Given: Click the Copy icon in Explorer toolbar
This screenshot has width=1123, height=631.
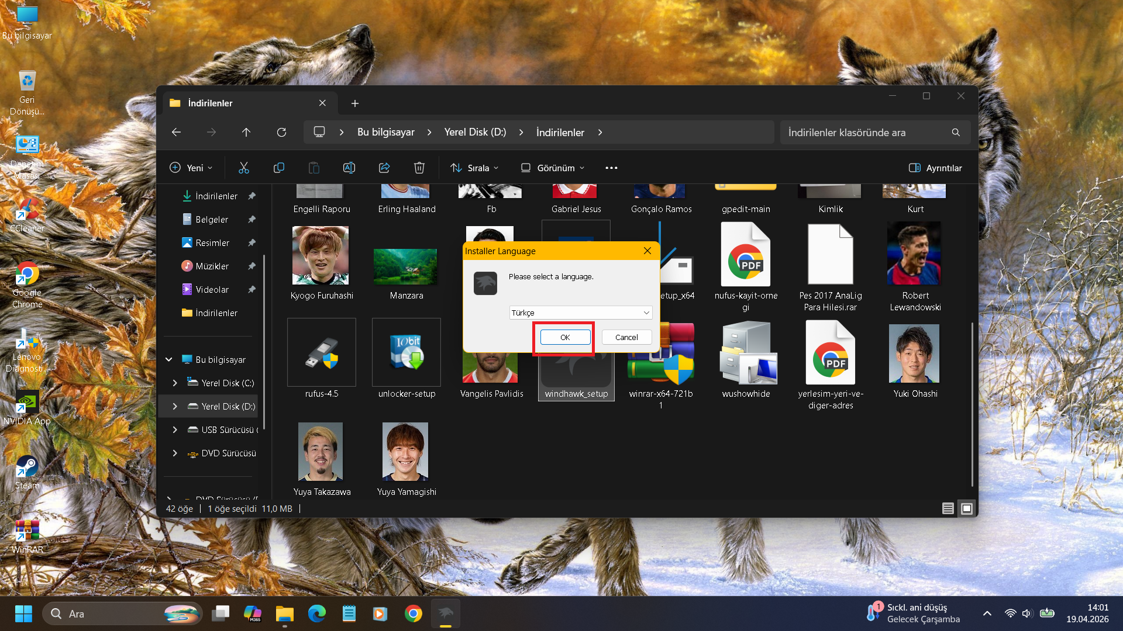Looking at the screenshot, I should [279, 168].
